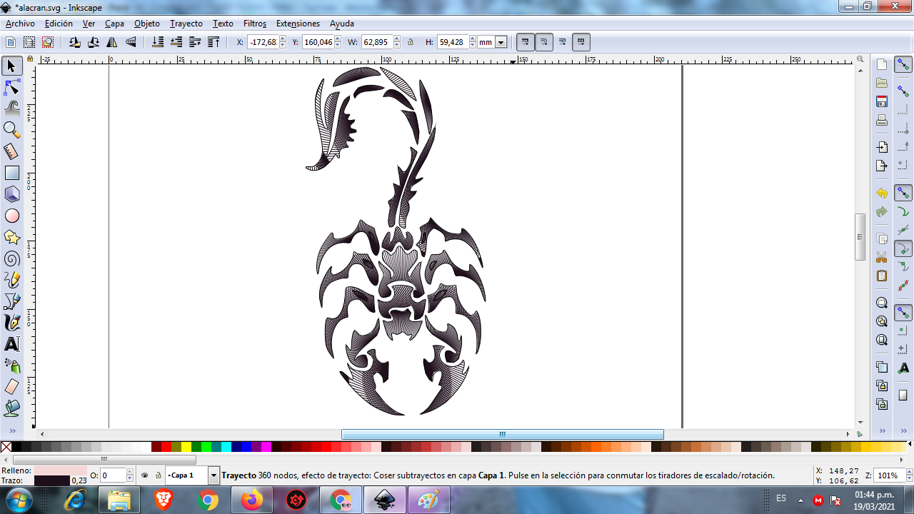Open the Edición menu
914x514 pixels.
pyautogui.click(x=59, y=24)
